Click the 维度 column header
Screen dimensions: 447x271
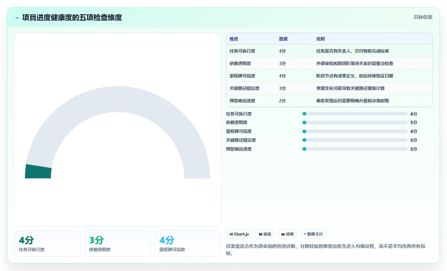pos(234,39)
